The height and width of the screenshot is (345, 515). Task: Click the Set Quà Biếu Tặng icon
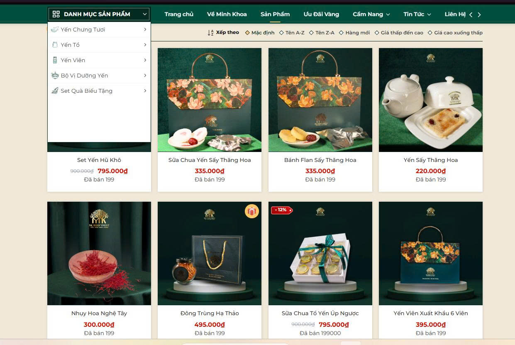[x=55, y=91]
